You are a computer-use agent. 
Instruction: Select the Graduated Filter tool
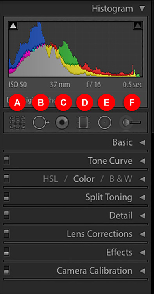[x=83, y=123]
